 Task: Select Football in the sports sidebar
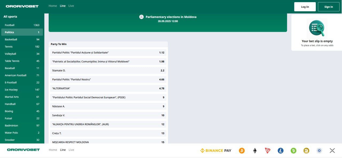click(22, 25)
